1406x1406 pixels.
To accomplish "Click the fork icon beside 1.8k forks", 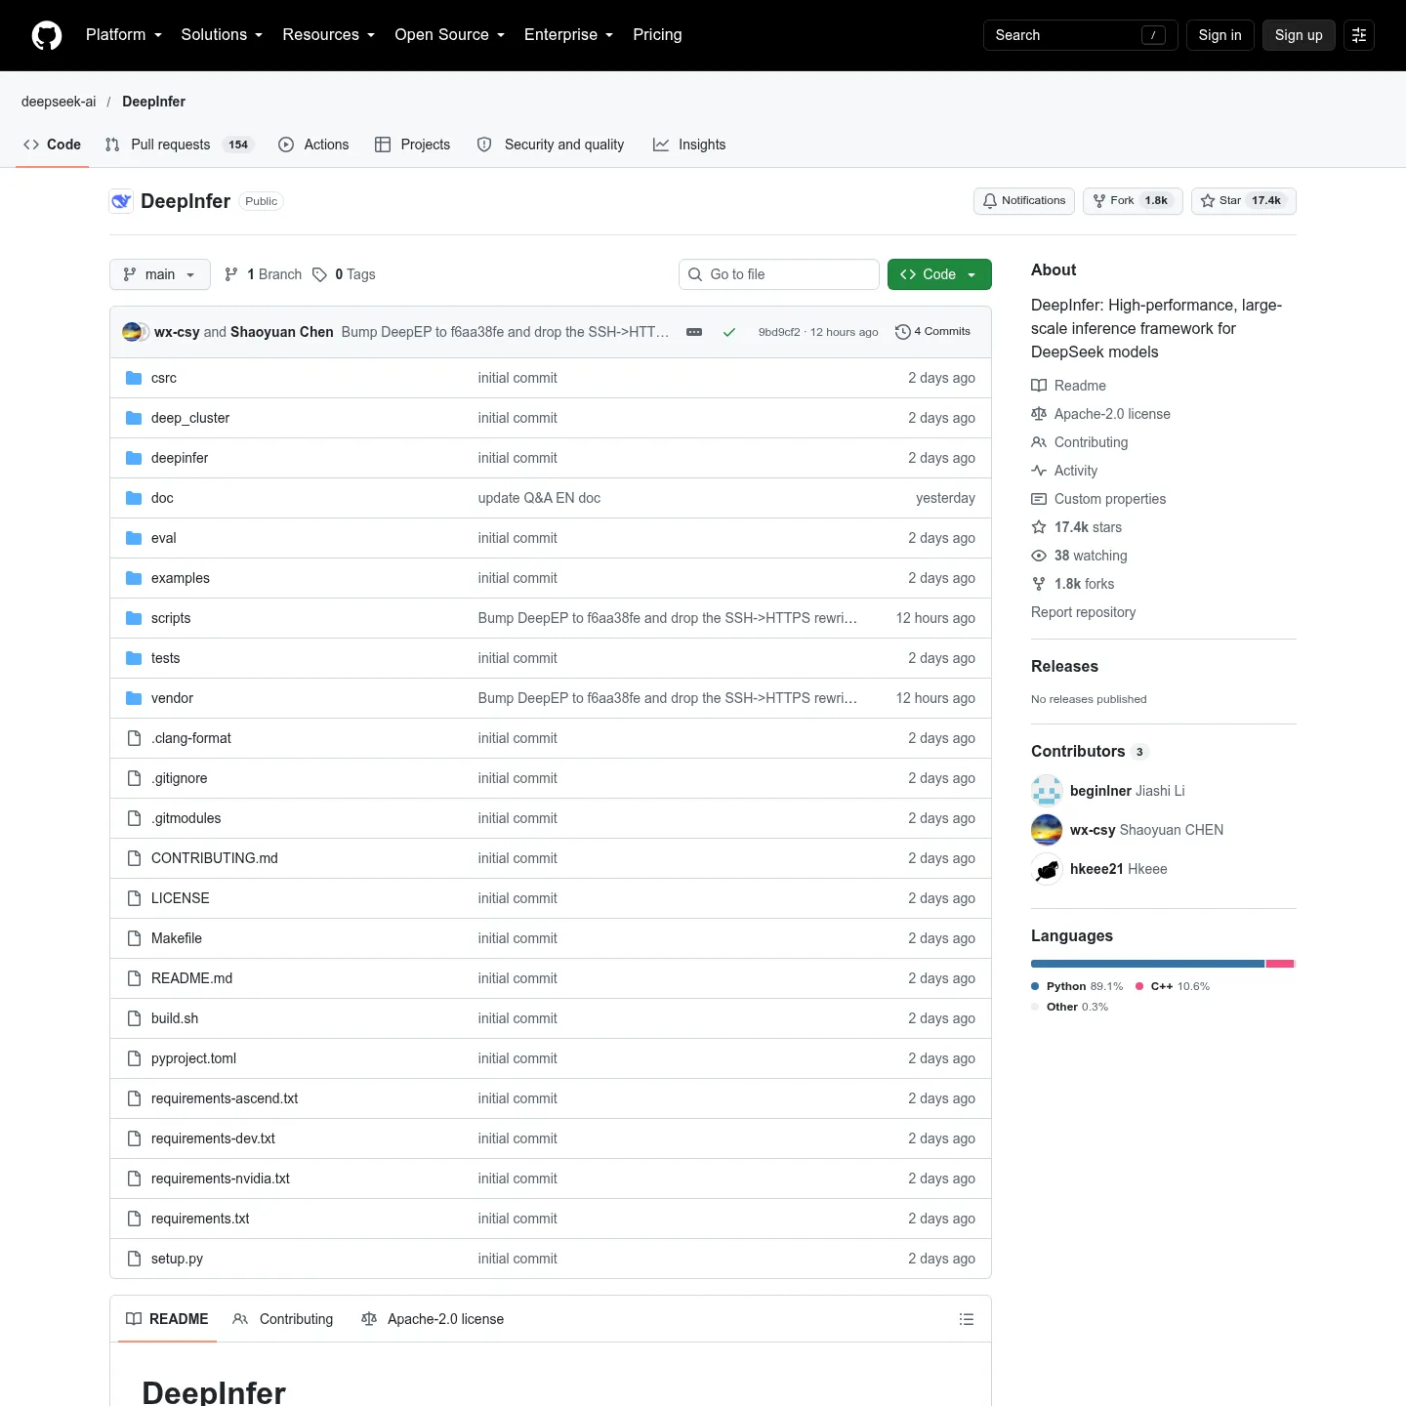I will 1039,584.
